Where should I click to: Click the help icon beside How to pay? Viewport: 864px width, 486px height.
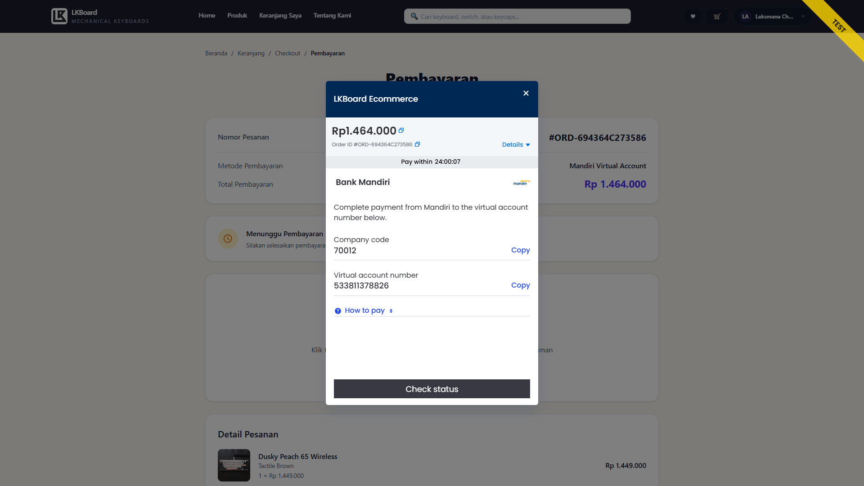tap(337, 310)
